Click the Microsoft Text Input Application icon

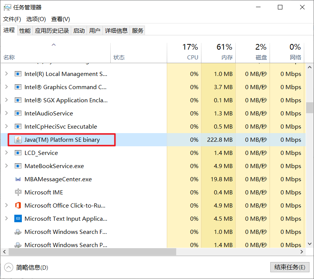click(18, 218)
